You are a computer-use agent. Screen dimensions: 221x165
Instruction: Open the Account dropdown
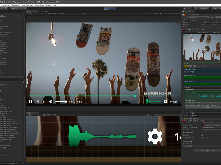(x=204, y=9)
